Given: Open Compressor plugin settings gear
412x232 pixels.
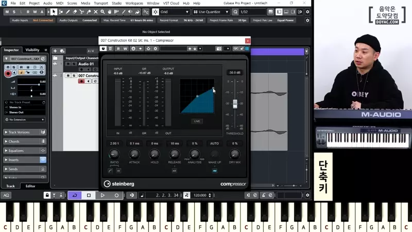Looking at the screenshot, I should (156, 48).
